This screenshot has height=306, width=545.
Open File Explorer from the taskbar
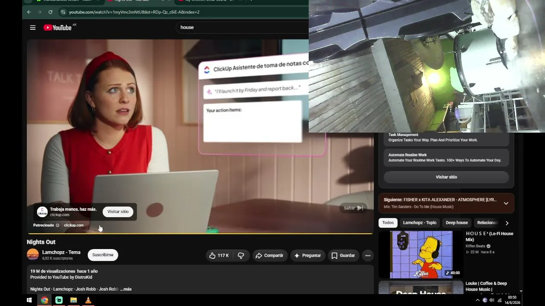tap(73, 300)
